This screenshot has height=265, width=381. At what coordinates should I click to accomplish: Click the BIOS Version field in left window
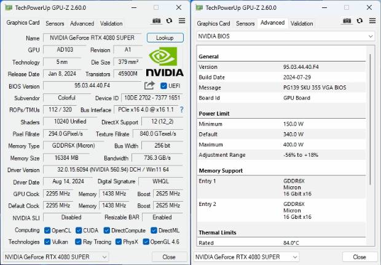tap(92, 85)
